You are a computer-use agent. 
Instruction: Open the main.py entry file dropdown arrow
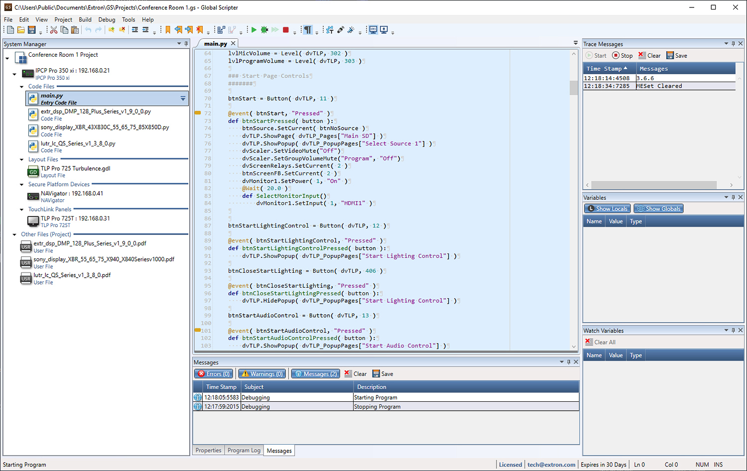pos(183,99)
